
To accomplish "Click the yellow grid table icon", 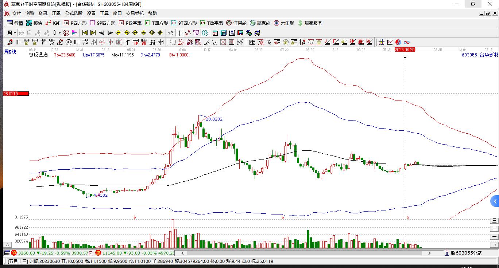I will pos(381,42).
